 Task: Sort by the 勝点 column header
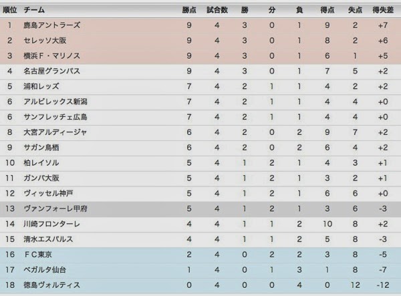click(x=190, y=10)
